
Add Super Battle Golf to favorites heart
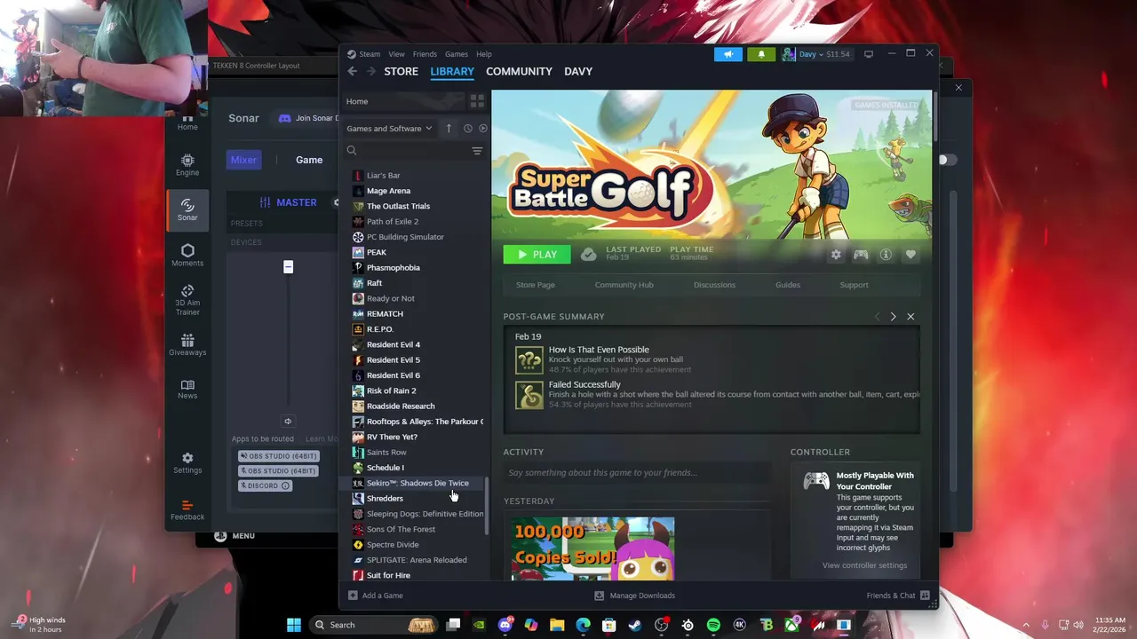[910, 255]
